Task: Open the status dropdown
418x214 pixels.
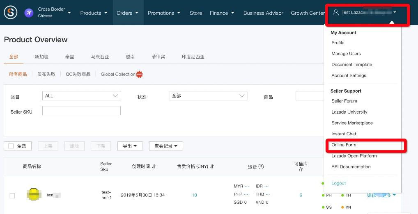Action: point(208,96)
